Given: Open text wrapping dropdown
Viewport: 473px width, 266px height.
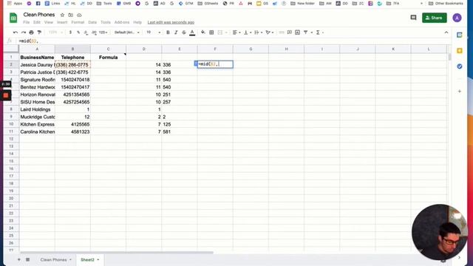Looking at the screenshot, I should [x=258, y=33].
